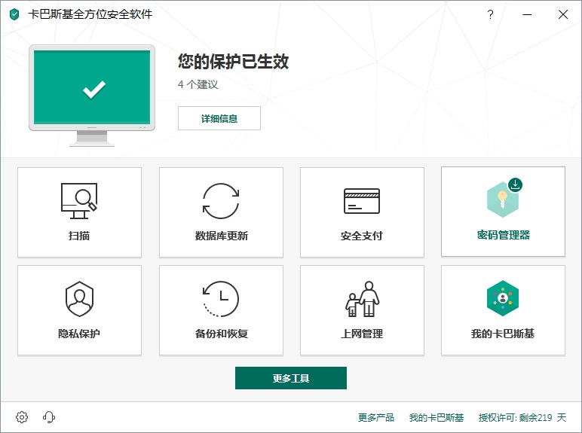Click the license 剩余219 天 link
The image size is (582, 433).
click(522, 417)
